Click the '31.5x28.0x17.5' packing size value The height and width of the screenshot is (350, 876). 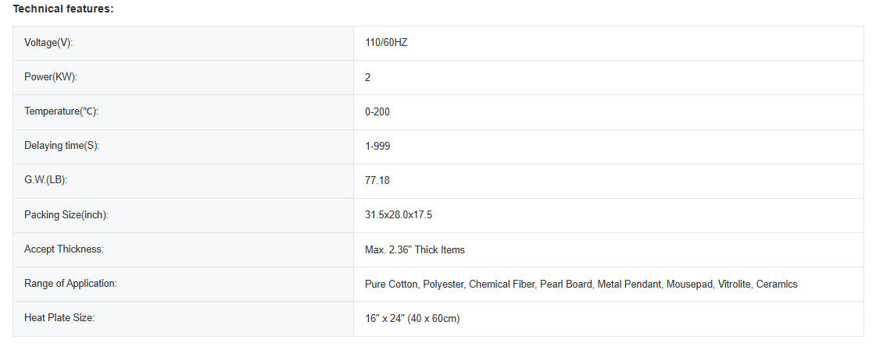(x=399, y=215)
